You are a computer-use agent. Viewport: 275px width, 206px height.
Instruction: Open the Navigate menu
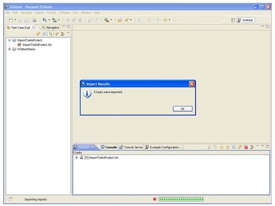[x=26, y=13]
